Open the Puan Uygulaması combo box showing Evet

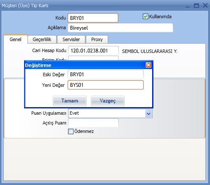(110, 113)
